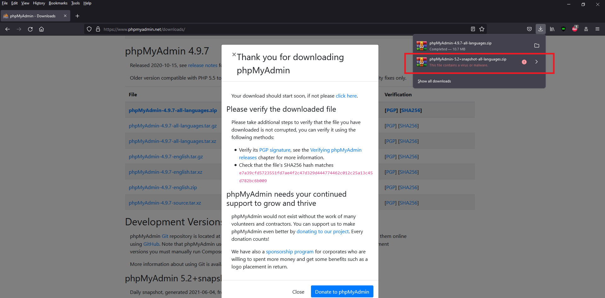Open the phpMyAdmin-4.9.7-english.zip download link
The image size is (605, 298).
(163, 187)
